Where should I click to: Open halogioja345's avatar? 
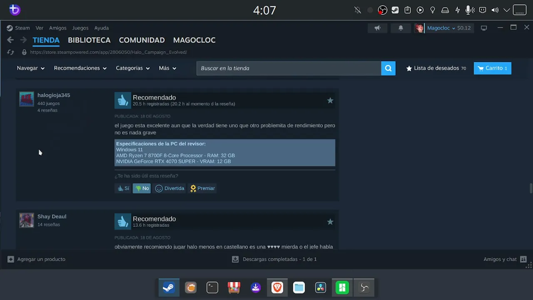tap(27, 99)
